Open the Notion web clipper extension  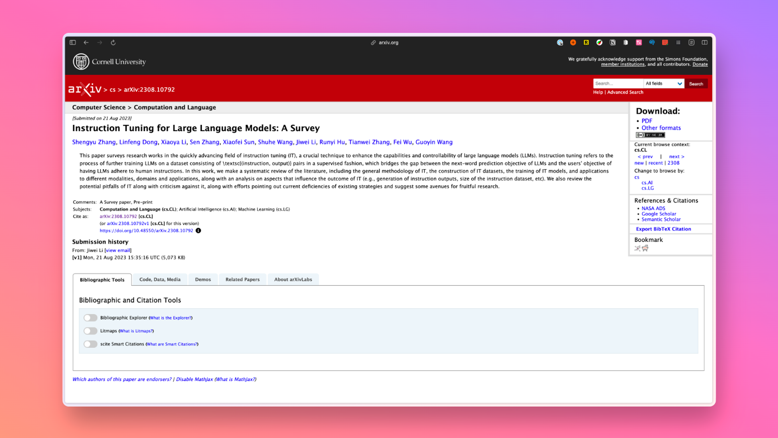point(613,42)
